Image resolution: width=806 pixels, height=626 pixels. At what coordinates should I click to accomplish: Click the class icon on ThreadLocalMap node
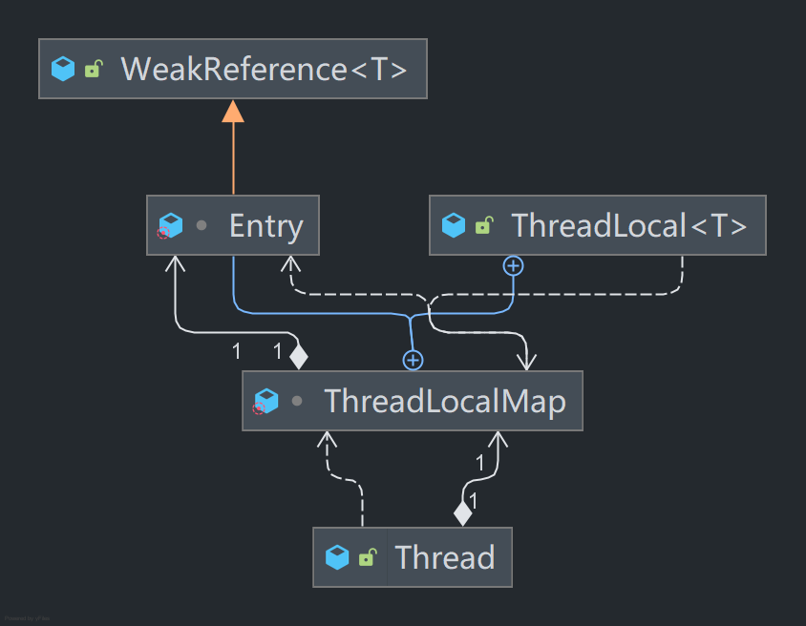click(x=265, y=401)
